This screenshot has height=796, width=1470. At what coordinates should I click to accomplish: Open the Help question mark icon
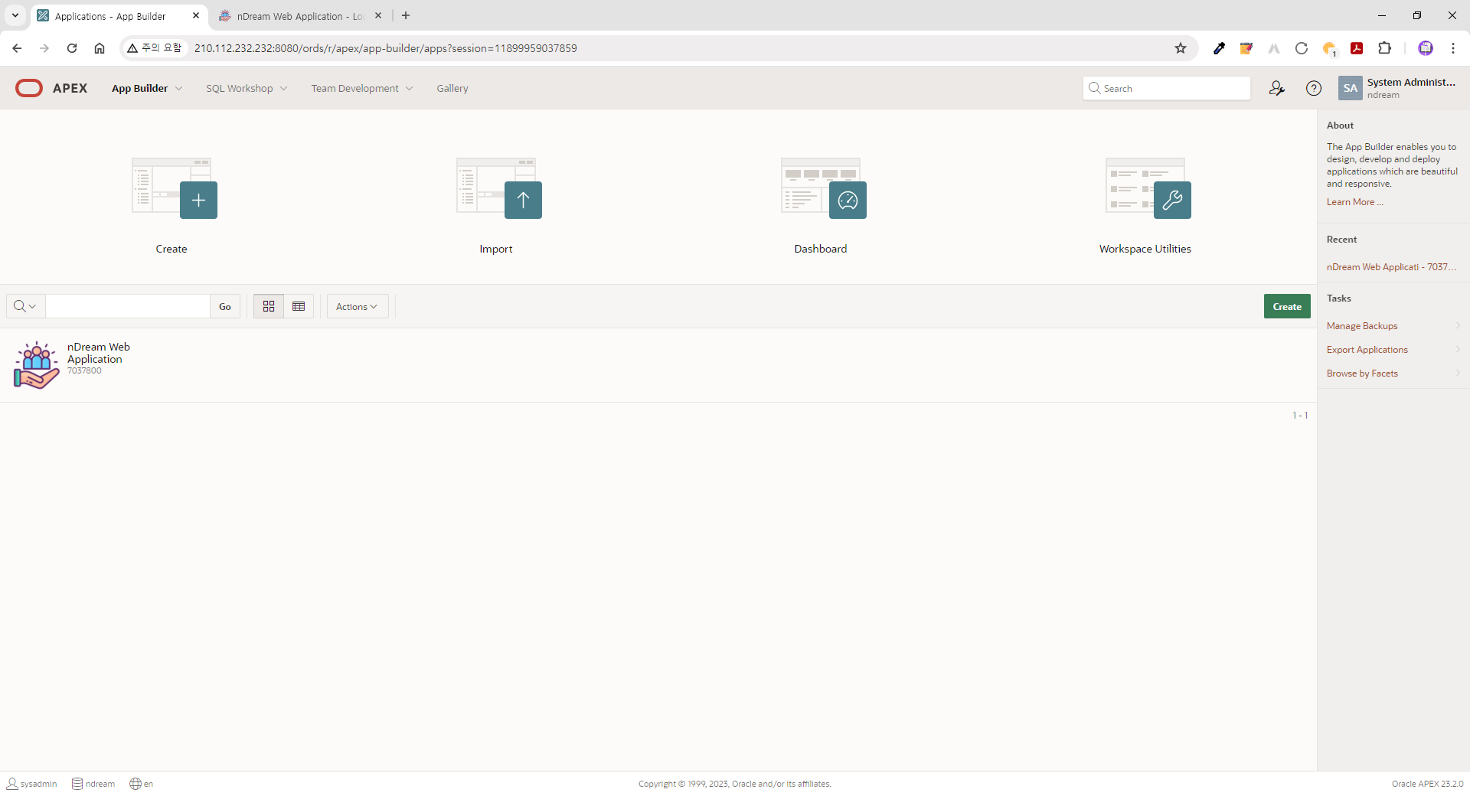[1314, 88]
